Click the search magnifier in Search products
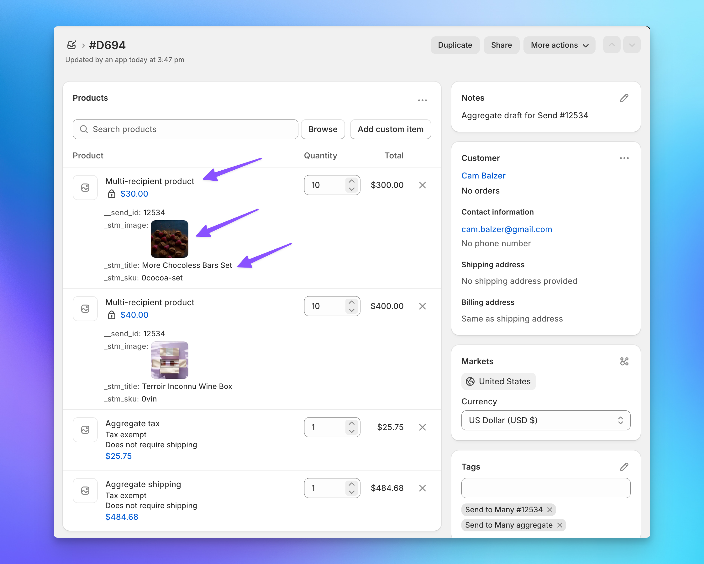 click(84, 129)
